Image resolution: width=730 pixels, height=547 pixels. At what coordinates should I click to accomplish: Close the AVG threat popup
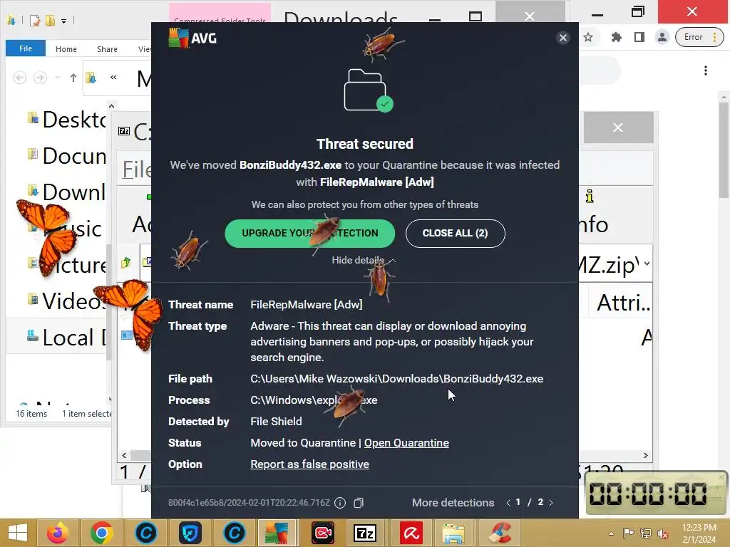coord(563,38)
